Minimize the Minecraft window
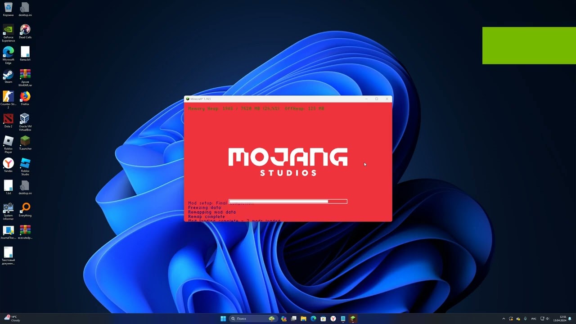 click(366, 99)
